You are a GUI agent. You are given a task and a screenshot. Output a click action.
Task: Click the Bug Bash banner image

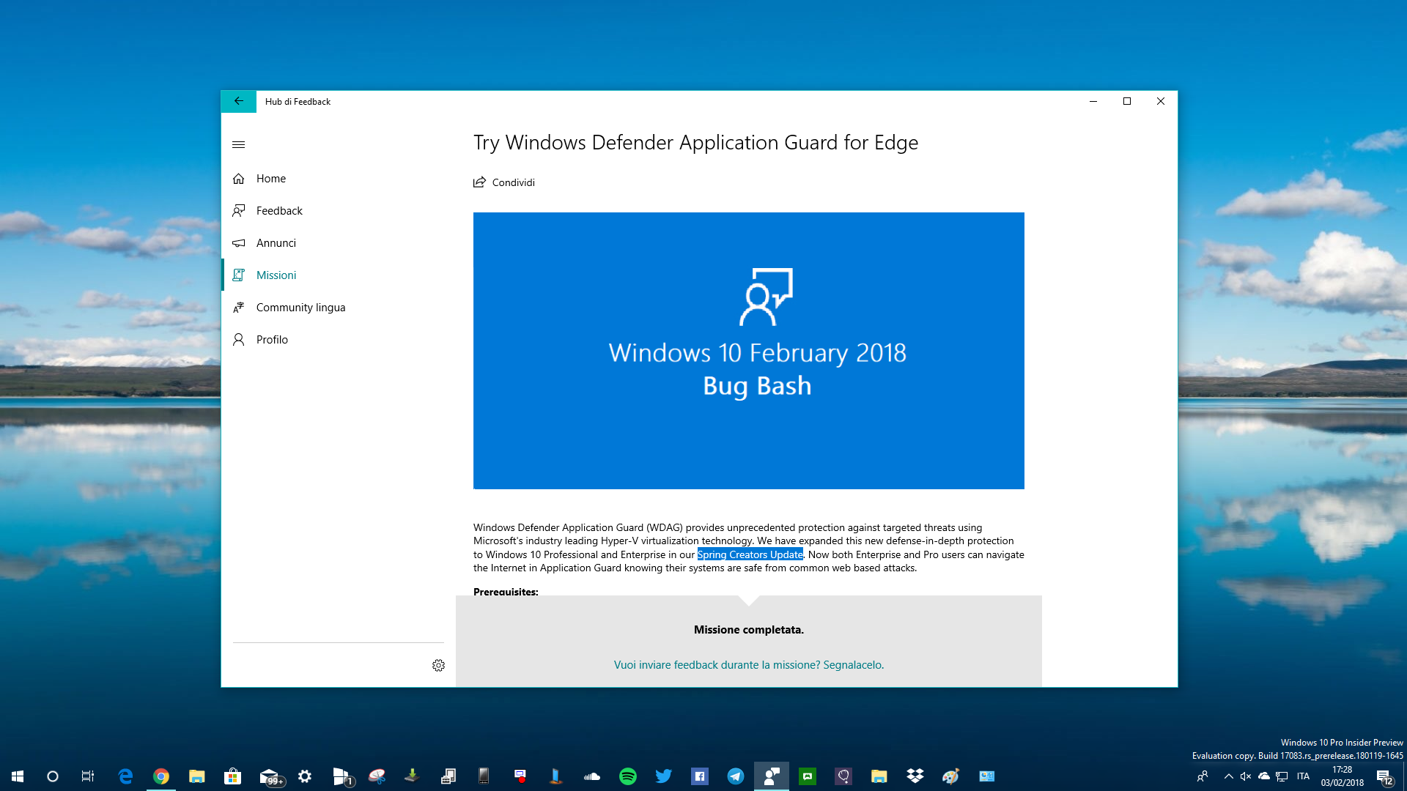748,351
